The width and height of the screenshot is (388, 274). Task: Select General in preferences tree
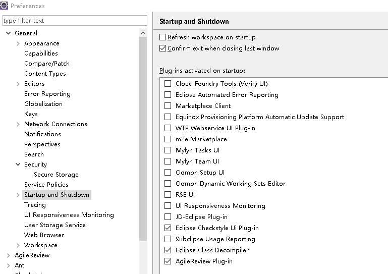[26, 33]
